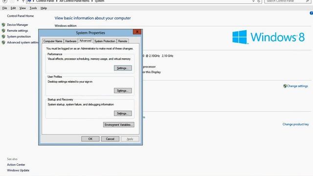Click shield icon beside Advanced system settings
This screenshot has width=313, height=176.
pyautogui.click(x=3, y=43)
